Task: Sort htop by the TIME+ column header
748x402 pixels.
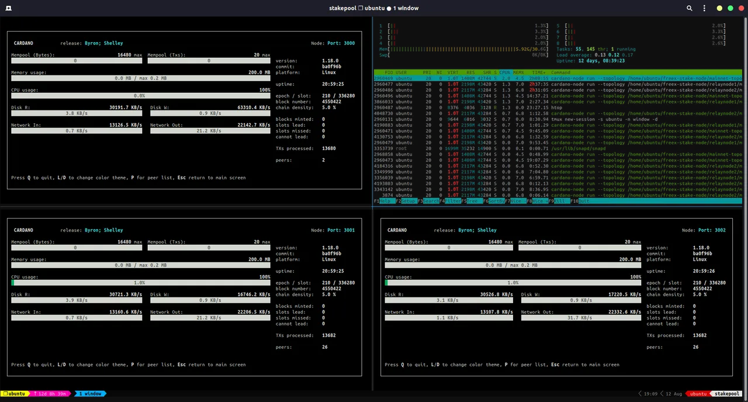Action: point(539,72)
